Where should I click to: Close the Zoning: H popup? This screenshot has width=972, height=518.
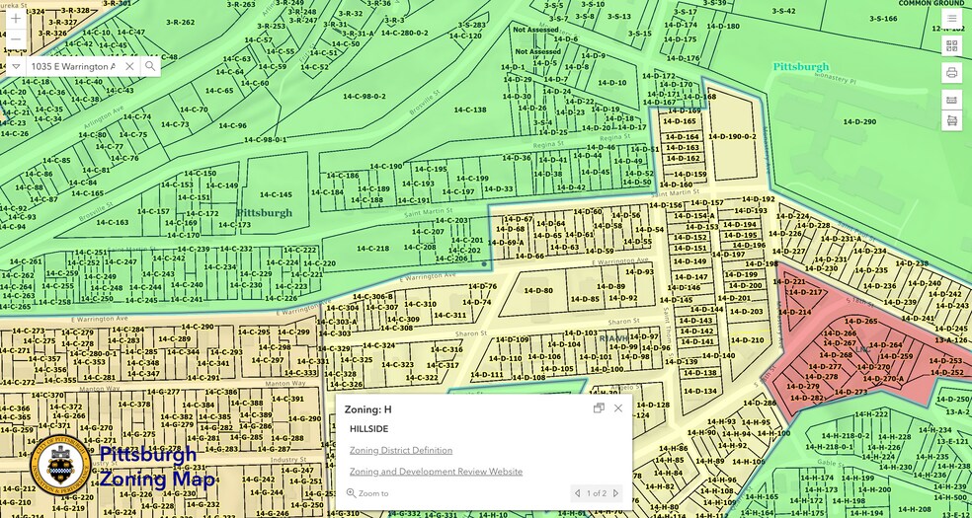(x=618, y=407)
